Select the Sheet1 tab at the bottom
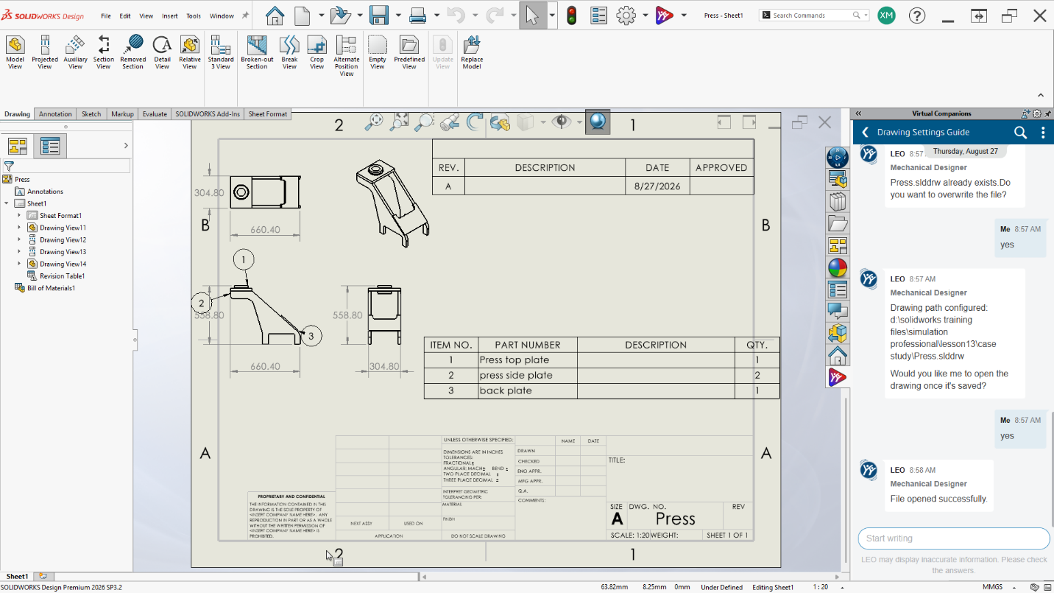 click(x=17, y=577)
